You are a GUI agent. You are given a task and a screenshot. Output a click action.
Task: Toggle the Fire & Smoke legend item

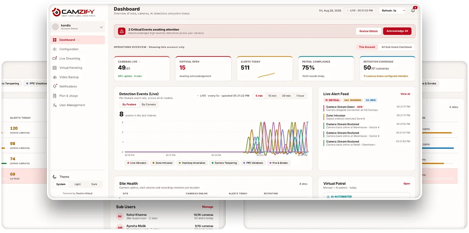pos(278,163)
